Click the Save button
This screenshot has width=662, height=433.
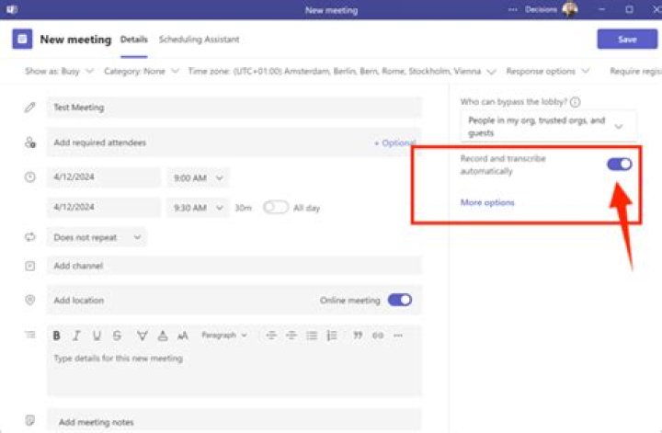click(627, 40)
